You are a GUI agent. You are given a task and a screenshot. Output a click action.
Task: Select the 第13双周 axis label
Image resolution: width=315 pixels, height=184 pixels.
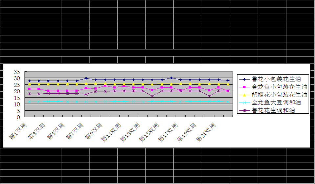coord(130,132)
